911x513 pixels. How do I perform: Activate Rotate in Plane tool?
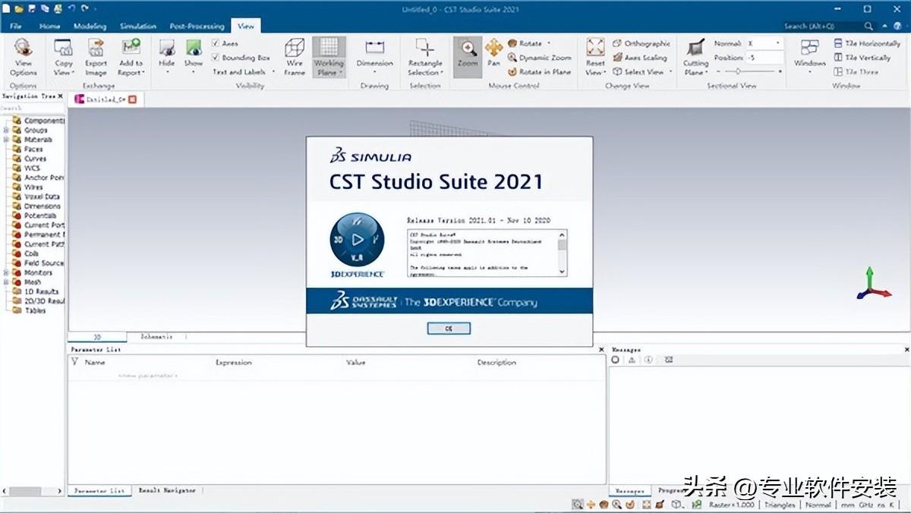click(x=539, y=72)
